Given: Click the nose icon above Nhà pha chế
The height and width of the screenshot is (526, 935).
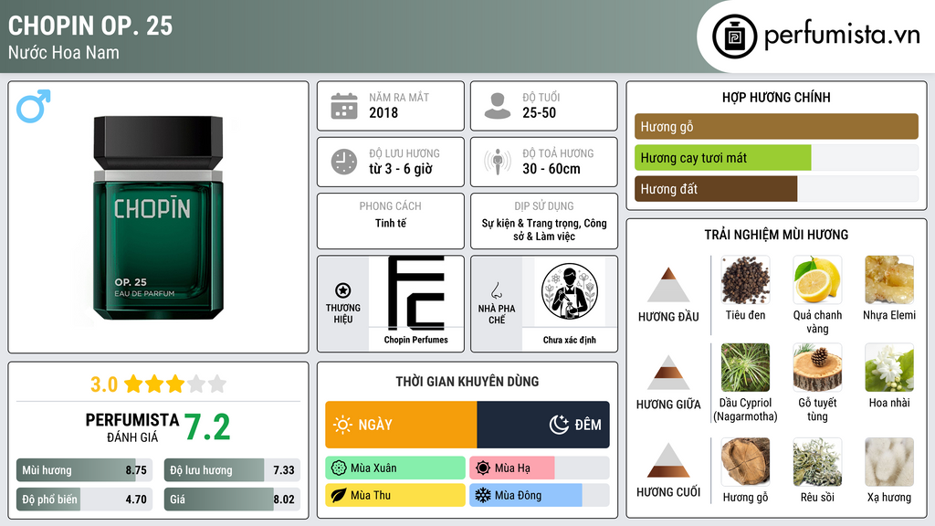Looking at the screenshot, I should click(496, 290).
